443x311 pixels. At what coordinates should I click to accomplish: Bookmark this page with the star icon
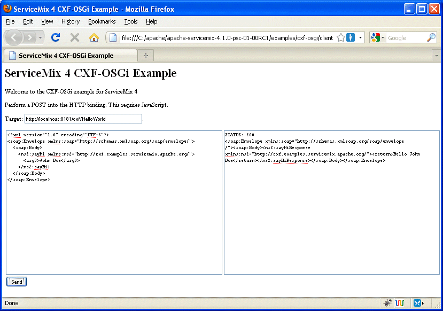point(341,37)
